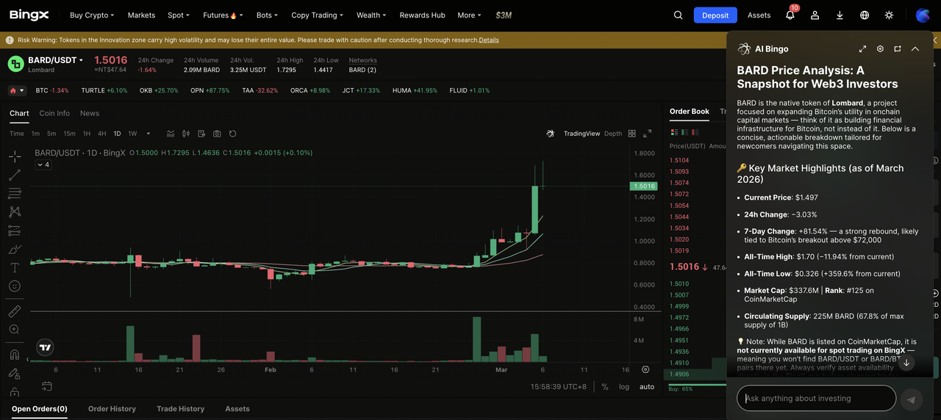Choose the text annotation tool
This screenshot has width=941, height=420.
point(15,268)
